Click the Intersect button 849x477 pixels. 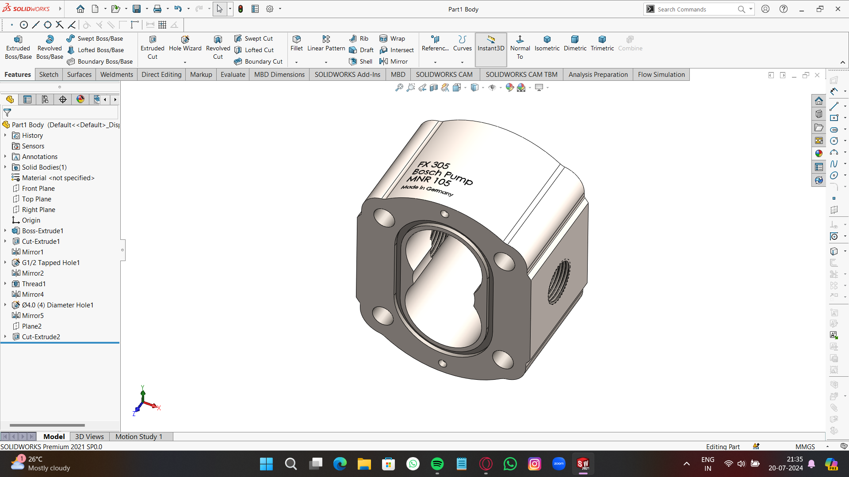click(x=397, y=50)
